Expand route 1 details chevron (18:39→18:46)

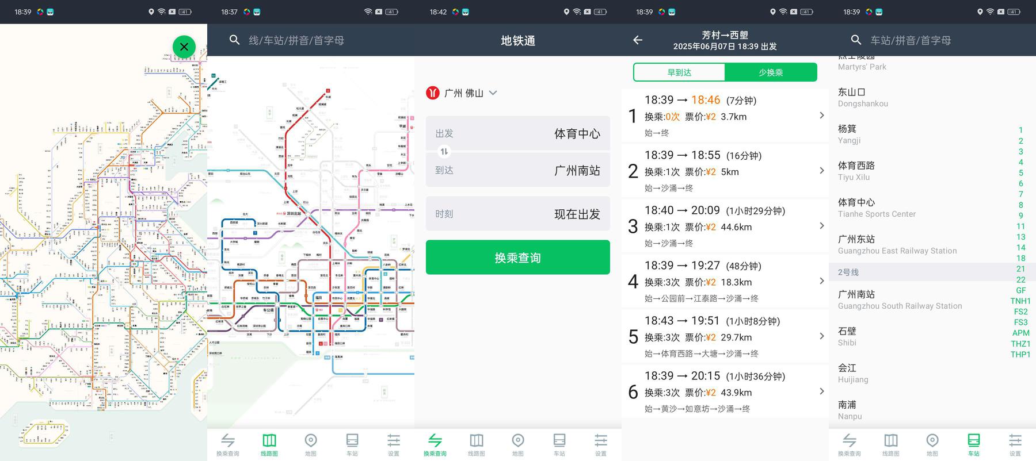tap(821, 116)
